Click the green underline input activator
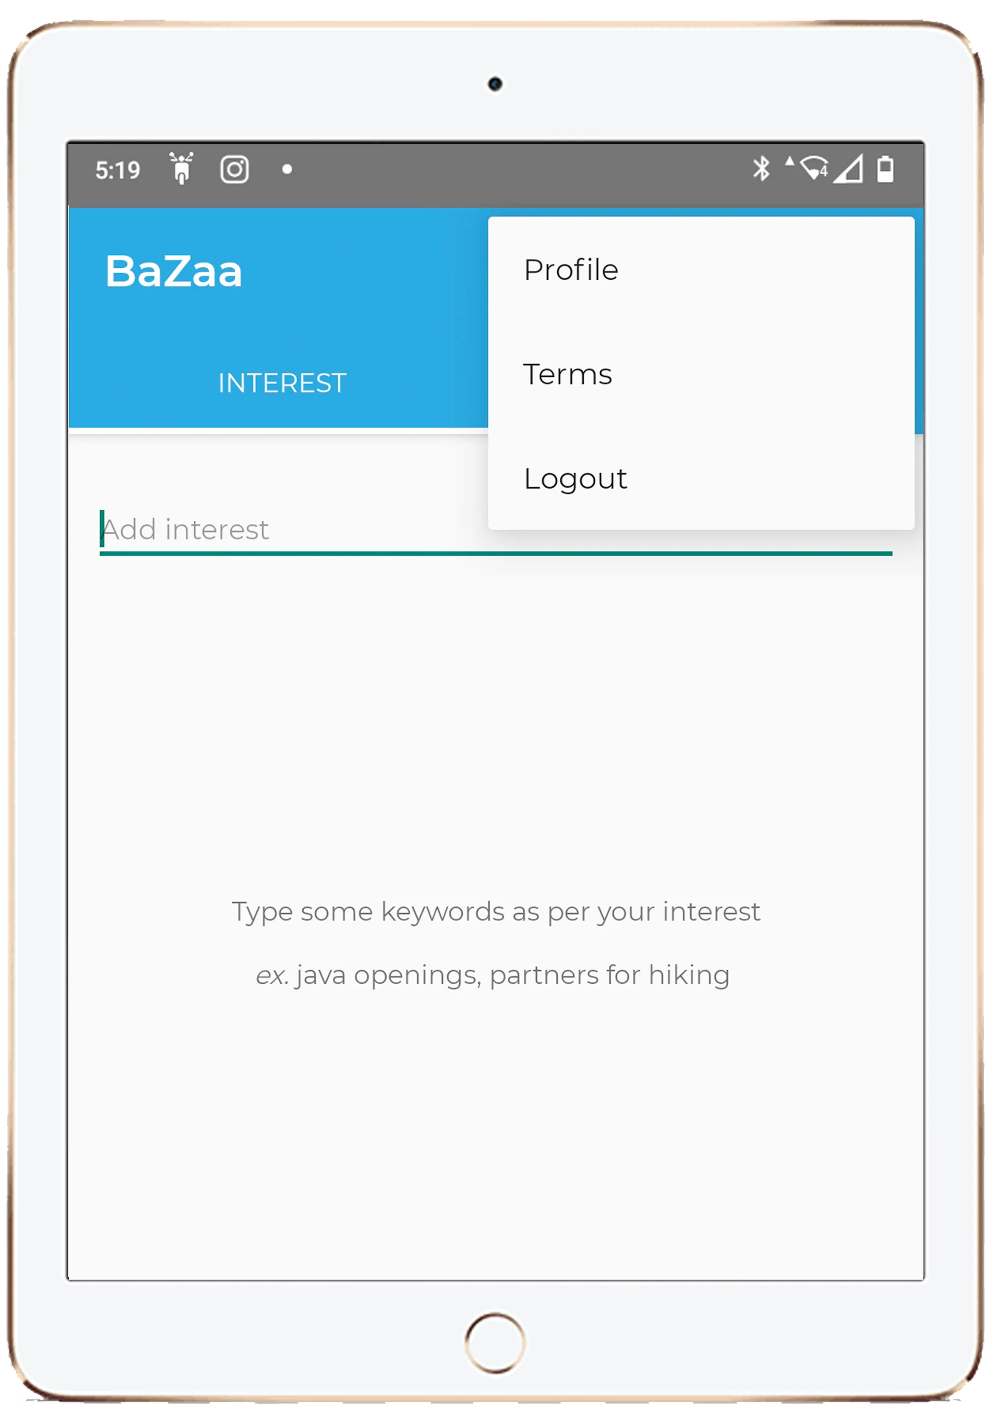This screenshot has height=1422, width=996. point(498,528)
